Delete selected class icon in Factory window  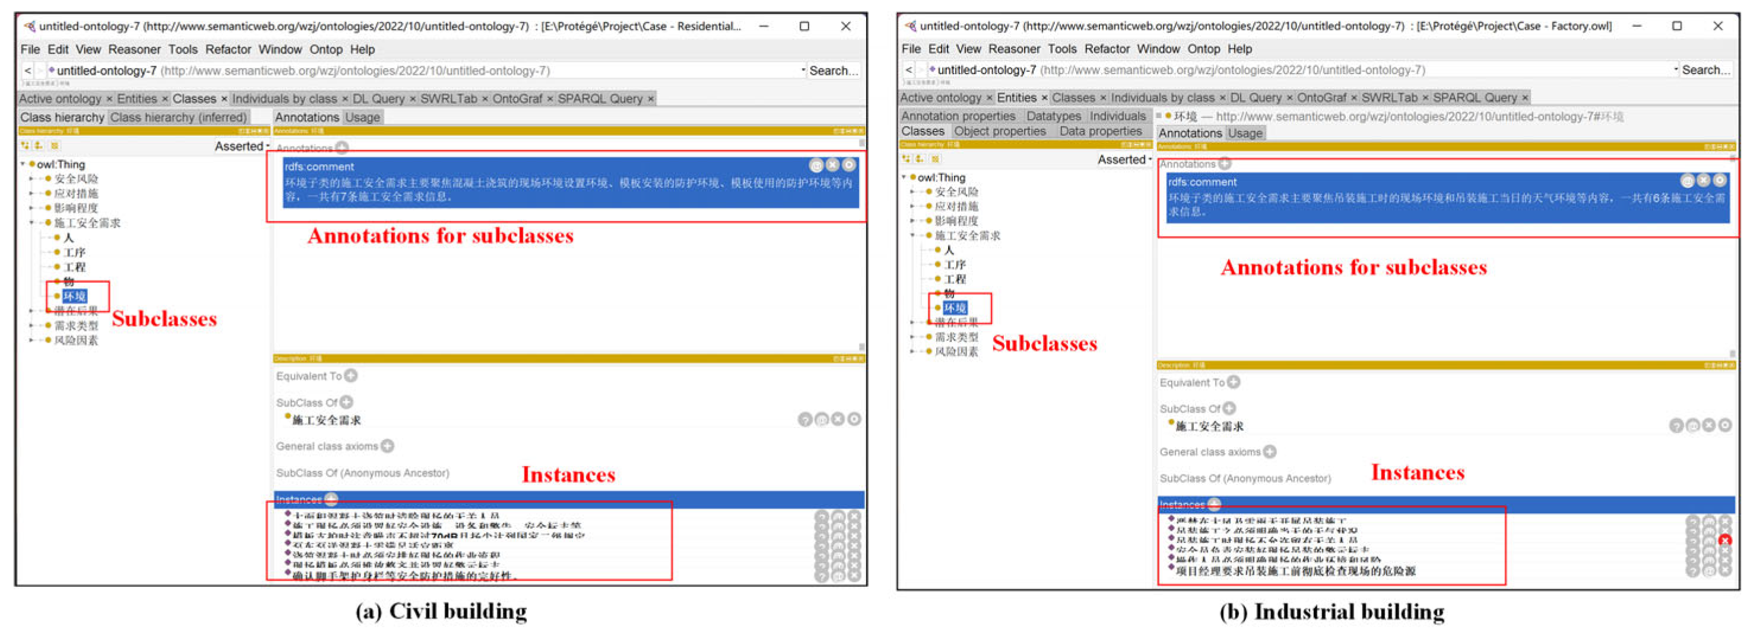(936, 159)
